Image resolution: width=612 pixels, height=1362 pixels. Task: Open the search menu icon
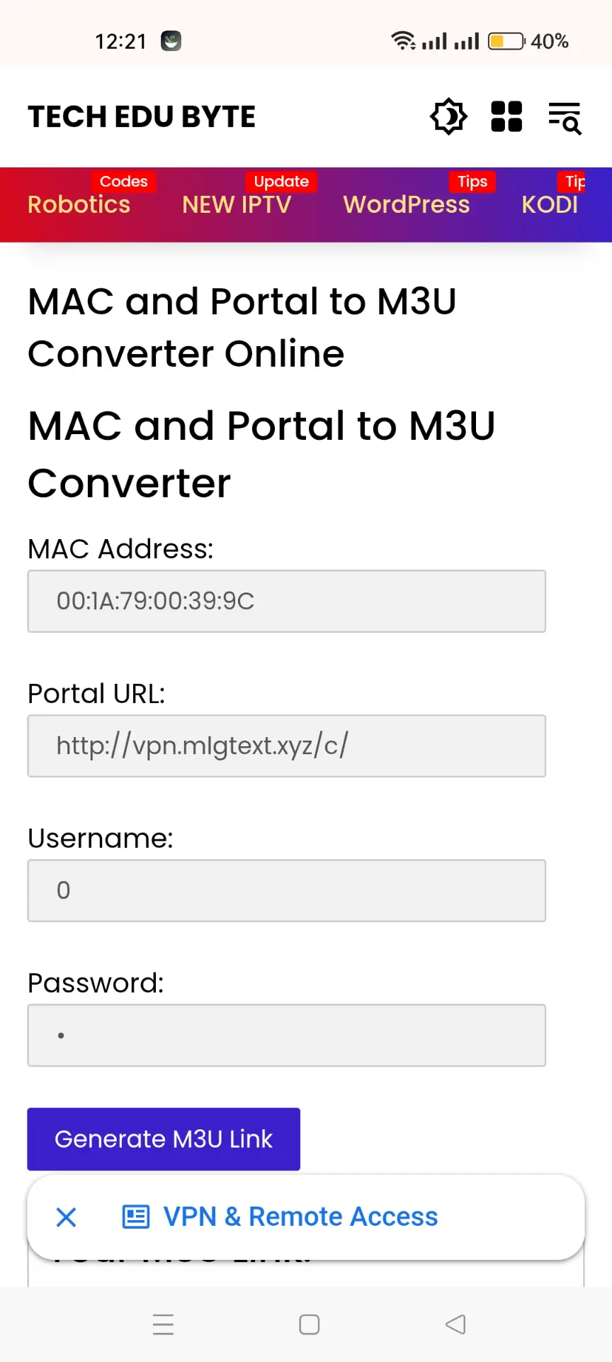coord(565,118)
